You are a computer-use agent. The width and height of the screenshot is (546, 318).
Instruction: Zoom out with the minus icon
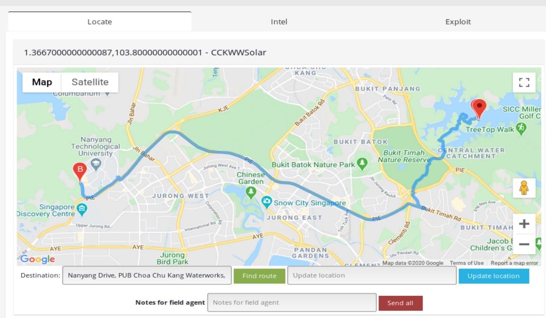tap(524, 244)
